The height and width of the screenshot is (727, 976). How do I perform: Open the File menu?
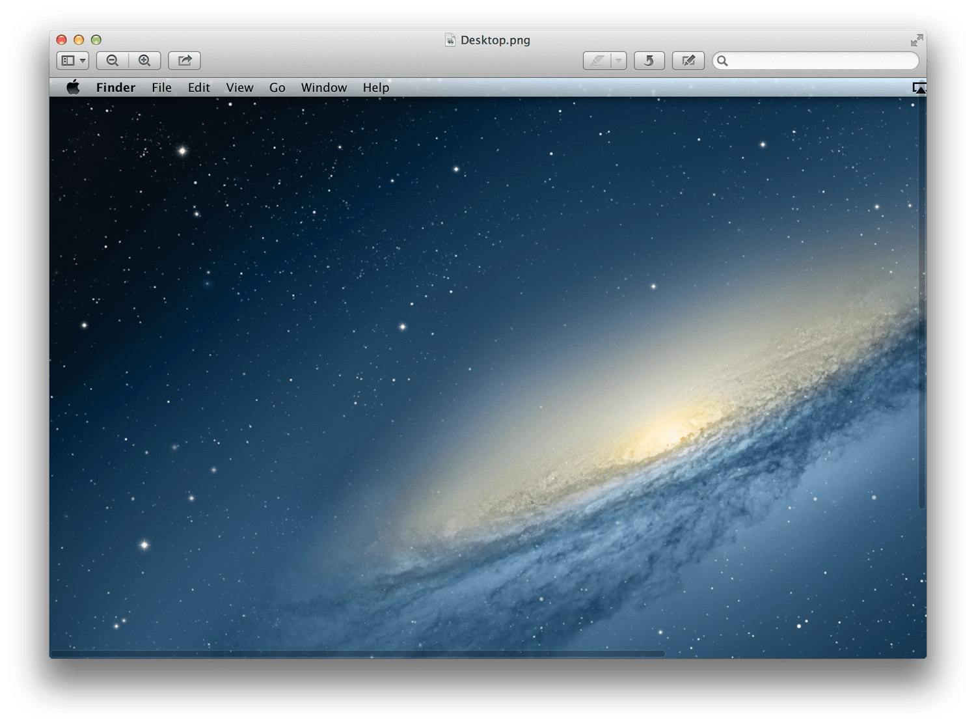point(161,88)
